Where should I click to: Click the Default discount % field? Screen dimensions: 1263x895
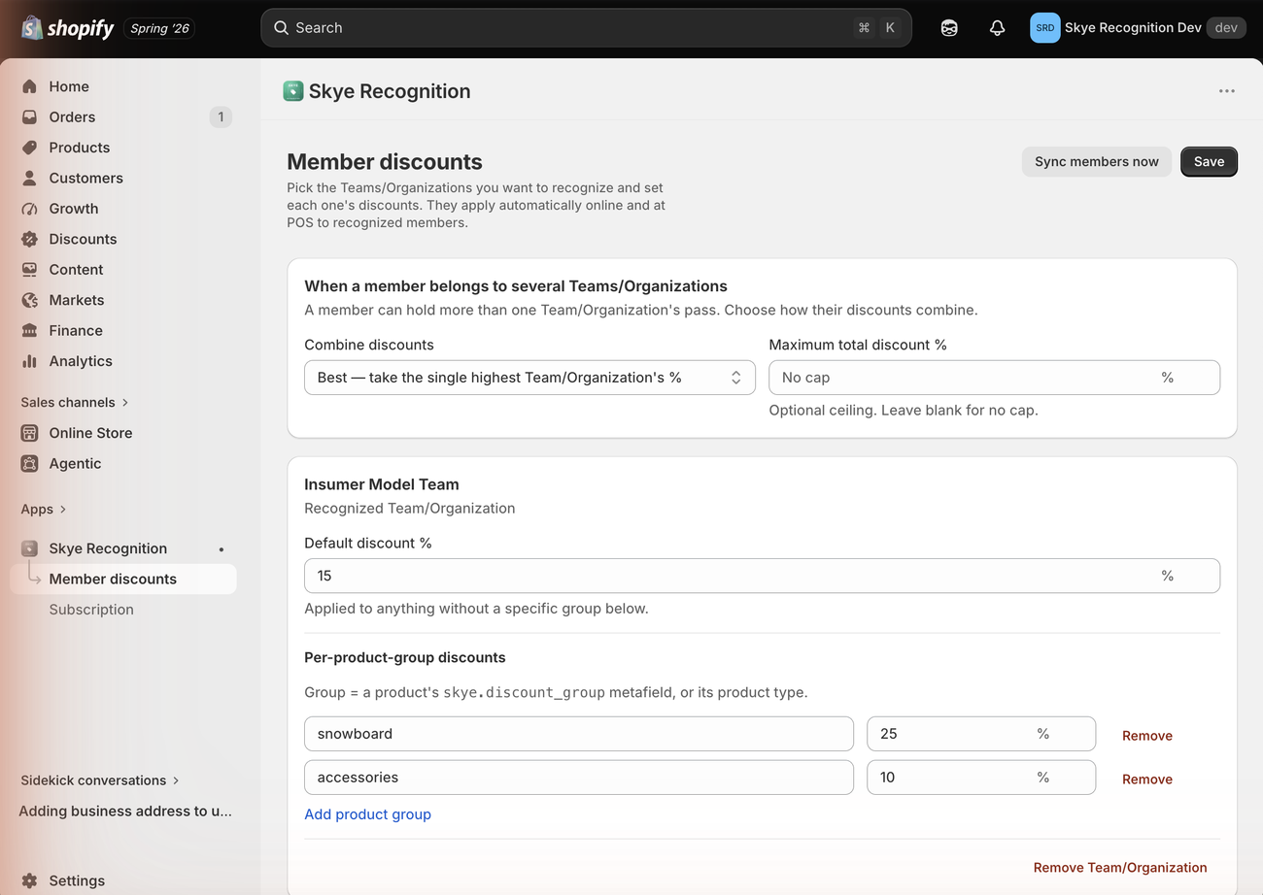[x=762, y=576]
